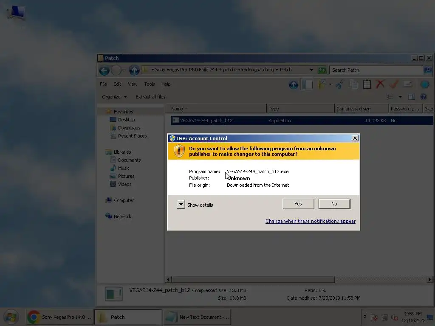Open the Windows Start button

11,317
